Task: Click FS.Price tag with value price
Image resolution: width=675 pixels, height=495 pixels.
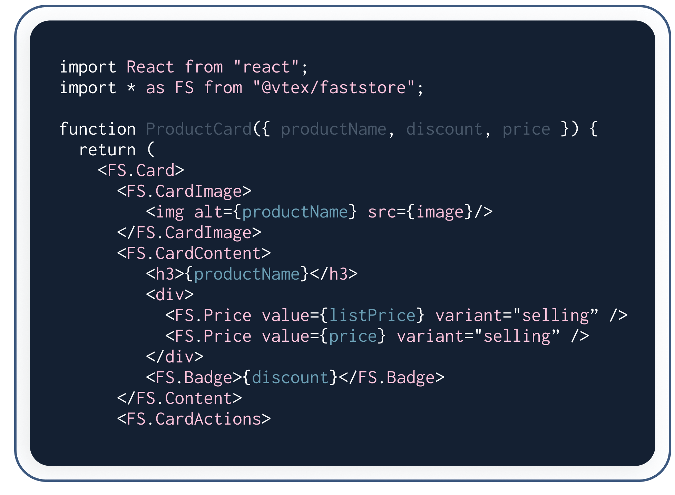Action: tap(377, 336)
